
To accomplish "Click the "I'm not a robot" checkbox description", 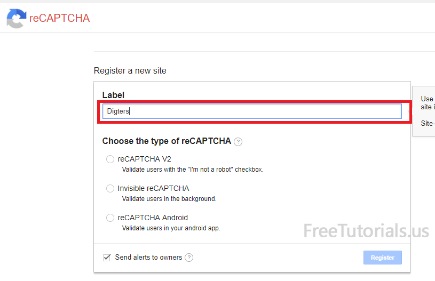I will (x=193, y=170).
